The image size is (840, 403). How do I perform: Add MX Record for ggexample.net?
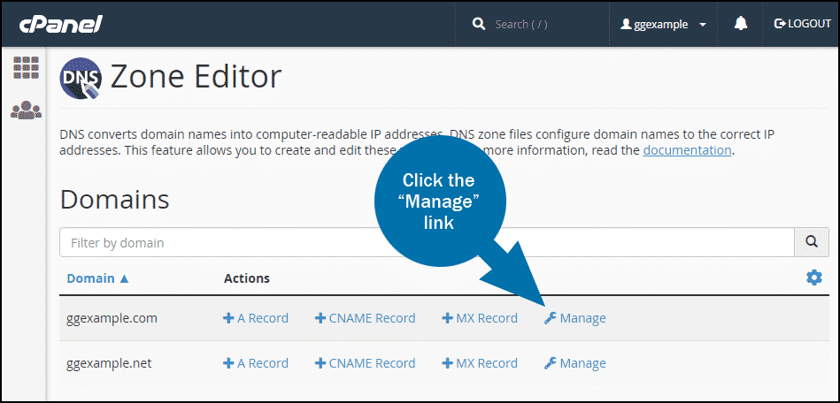tap(480, 363)
